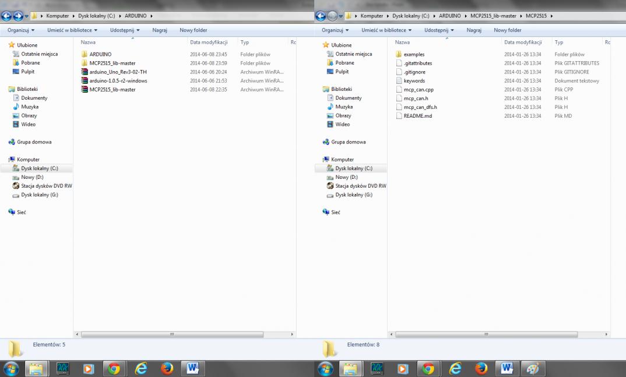Select the arduino_Uno_Rev3-02-TH WinRAR archive

118,72
